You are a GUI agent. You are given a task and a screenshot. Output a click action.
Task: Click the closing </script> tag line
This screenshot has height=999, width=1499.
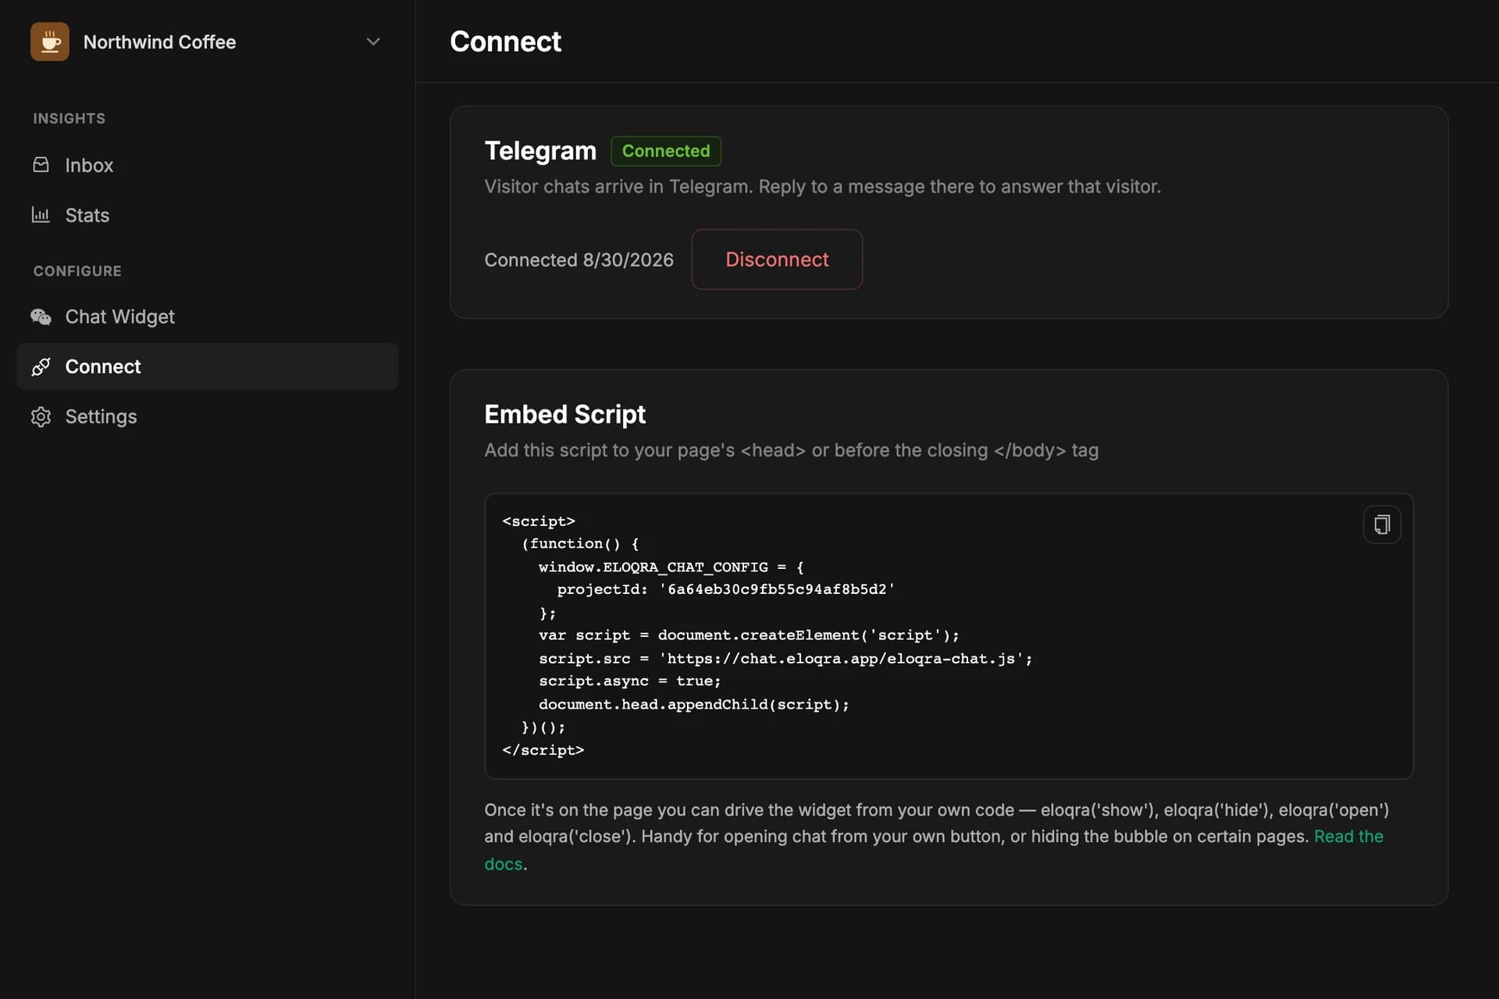(x=543, y=750)
